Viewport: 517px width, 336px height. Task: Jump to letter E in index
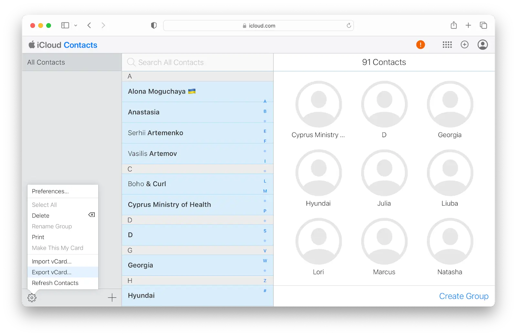click(265, 131)
